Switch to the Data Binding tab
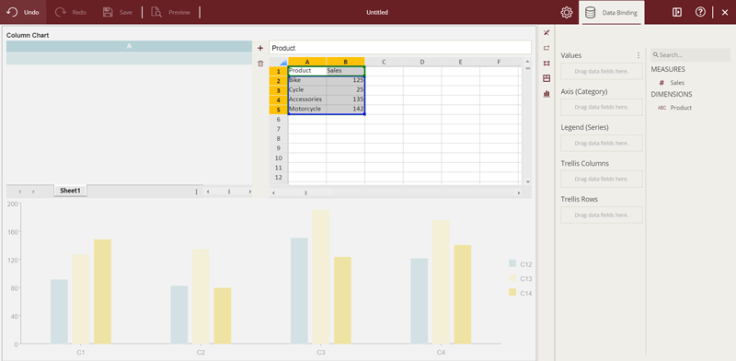Image resolution: width=736 pixels, height=361 pixels. [612, 13]
